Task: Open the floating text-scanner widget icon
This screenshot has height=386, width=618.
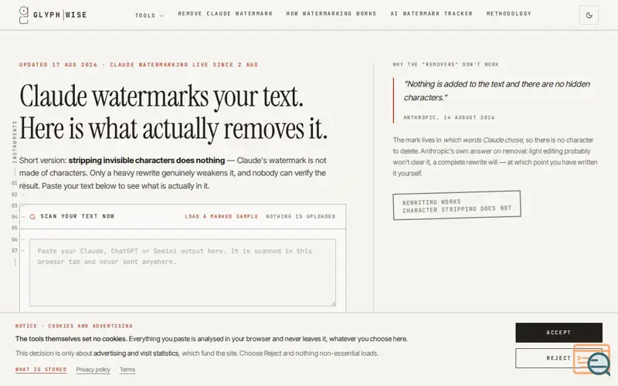Action: tap(593, 359)
